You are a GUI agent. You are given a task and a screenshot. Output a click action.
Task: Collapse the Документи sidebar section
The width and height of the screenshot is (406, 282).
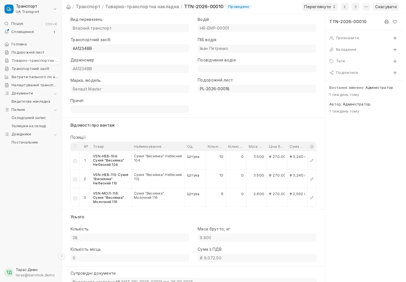(55, 94)
